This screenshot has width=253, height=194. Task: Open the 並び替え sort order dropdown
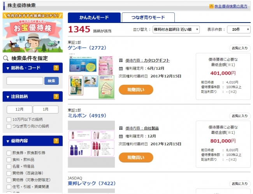[176, 30]
